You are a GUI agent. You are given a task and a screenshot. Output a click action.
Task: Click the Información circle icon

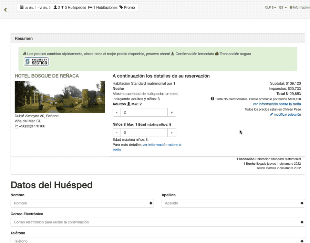291,8
